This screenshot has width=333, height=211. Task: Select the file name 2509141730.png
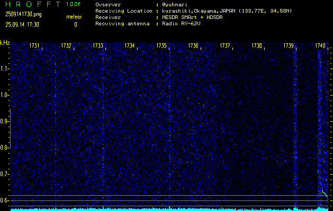[23, 14]
